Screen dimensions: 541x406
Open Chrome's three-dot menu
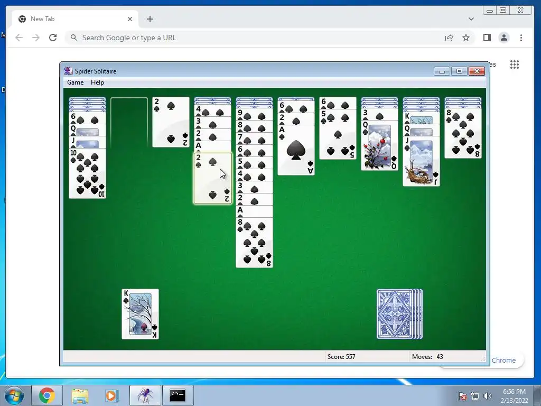pyautogui.click(x=521, y=38)
